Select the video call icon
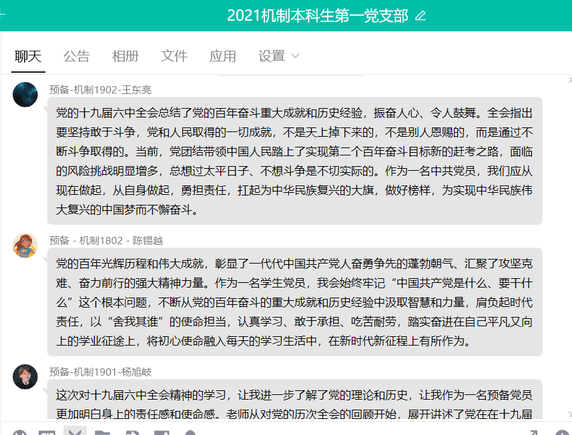572x435 pixels. [x=160, y=432]
